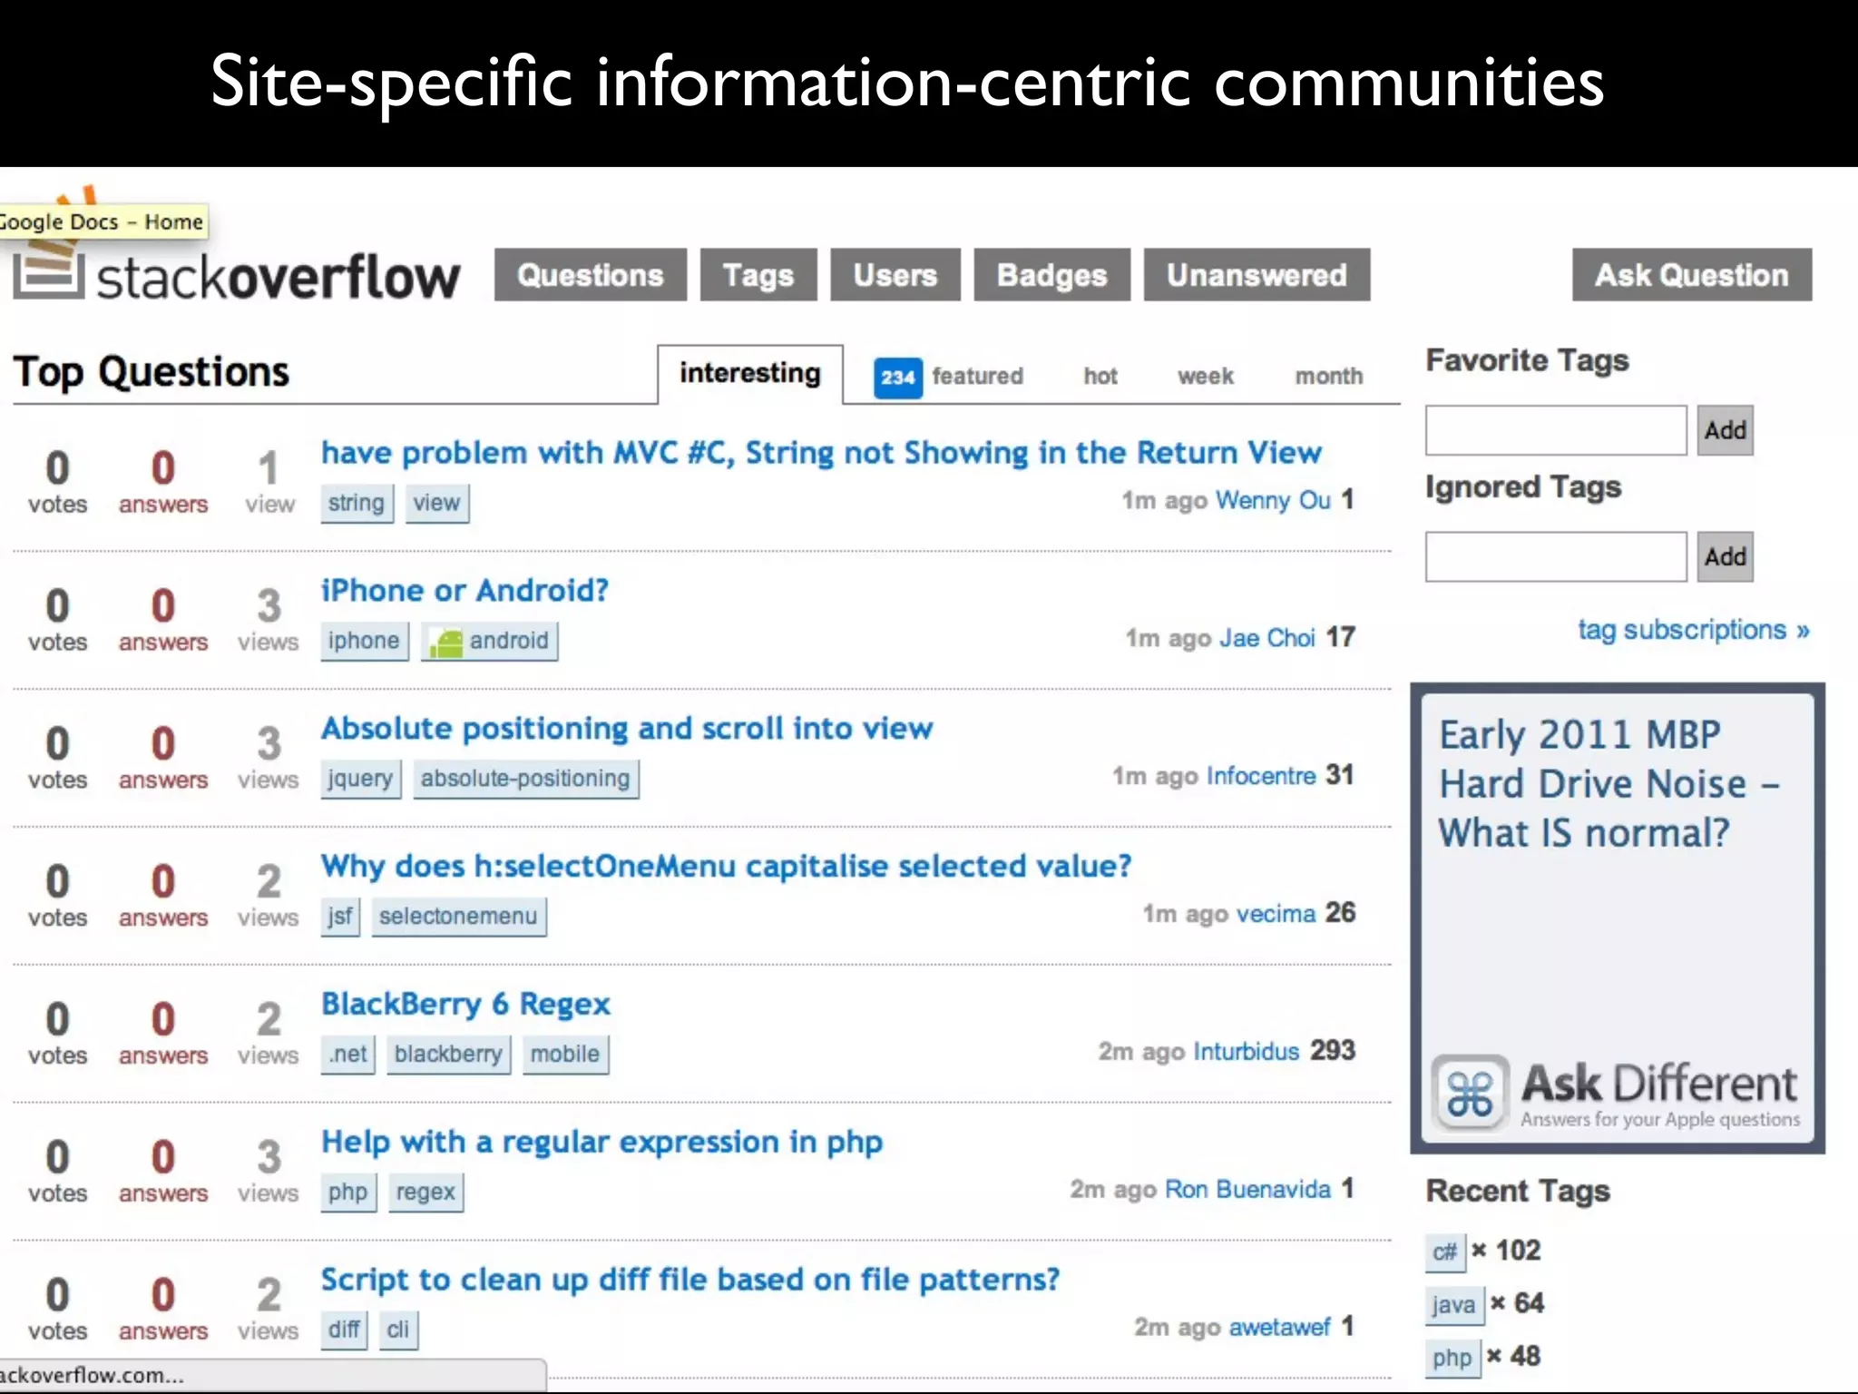Open the regular expression in php question
1858x1394 pixels.
click(601, 1143)
